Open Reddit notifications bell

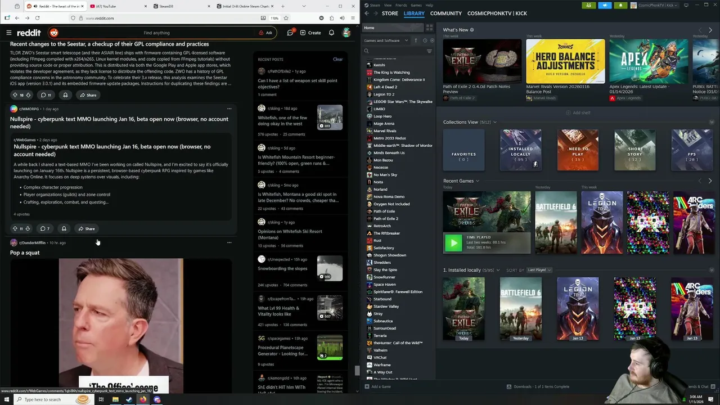(x=331, y=33)
